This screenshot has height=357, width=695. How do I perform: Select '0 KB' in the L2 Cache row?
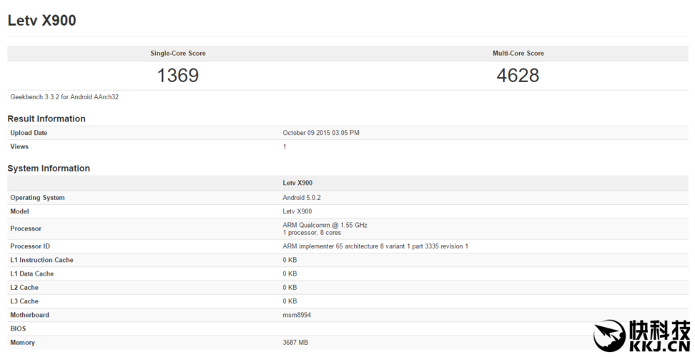coord(290,287)
